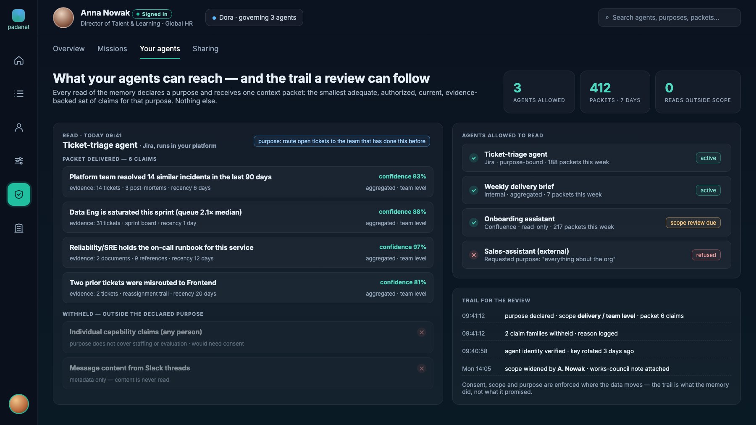The height and width of the screenshot is (425, 756).
Task: Click the scope review due badge
Action: 693,223
